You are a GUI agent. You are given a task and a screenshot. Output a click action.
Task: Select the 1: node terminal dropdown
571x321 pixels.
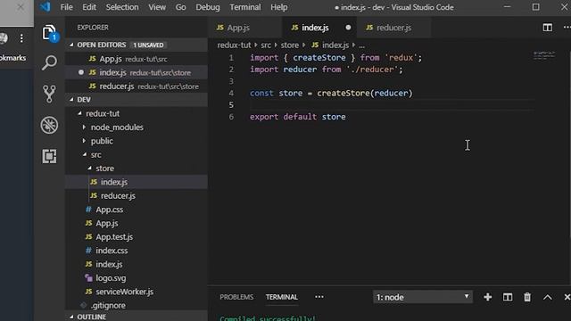[x=422, y=297]
